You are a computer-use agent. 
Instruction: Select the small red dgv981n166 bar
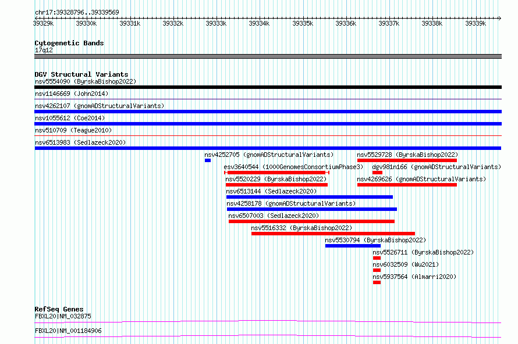point(377,173)
